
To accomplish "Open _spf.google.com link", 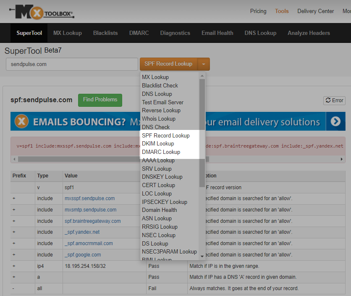I will (x=83, y=255).
